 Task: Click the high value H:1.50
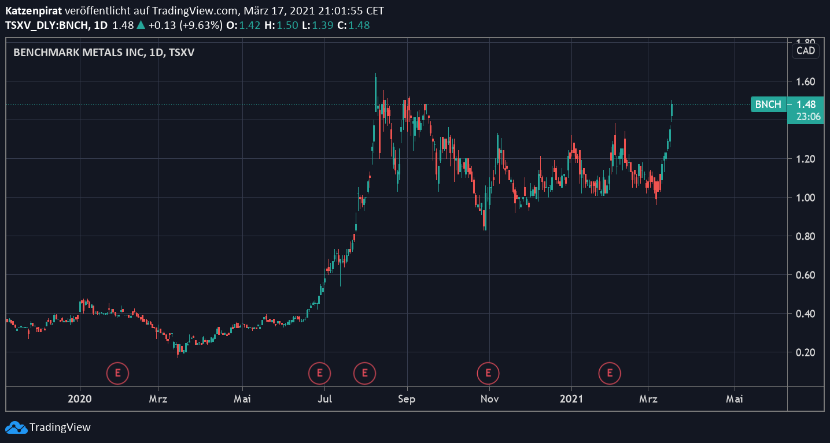pos(281,25)
